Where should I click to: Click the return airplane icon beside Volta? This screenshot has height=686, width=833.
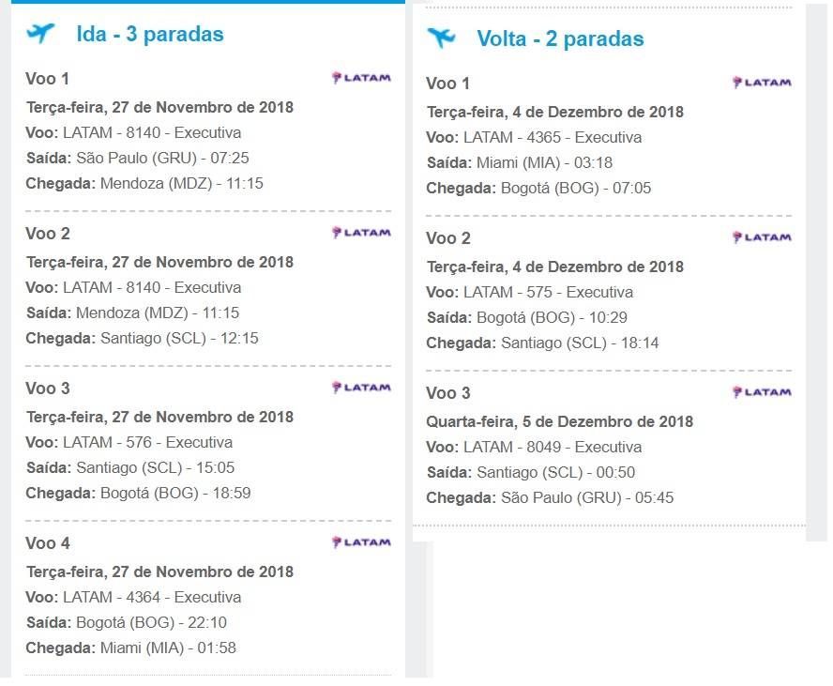442,38
